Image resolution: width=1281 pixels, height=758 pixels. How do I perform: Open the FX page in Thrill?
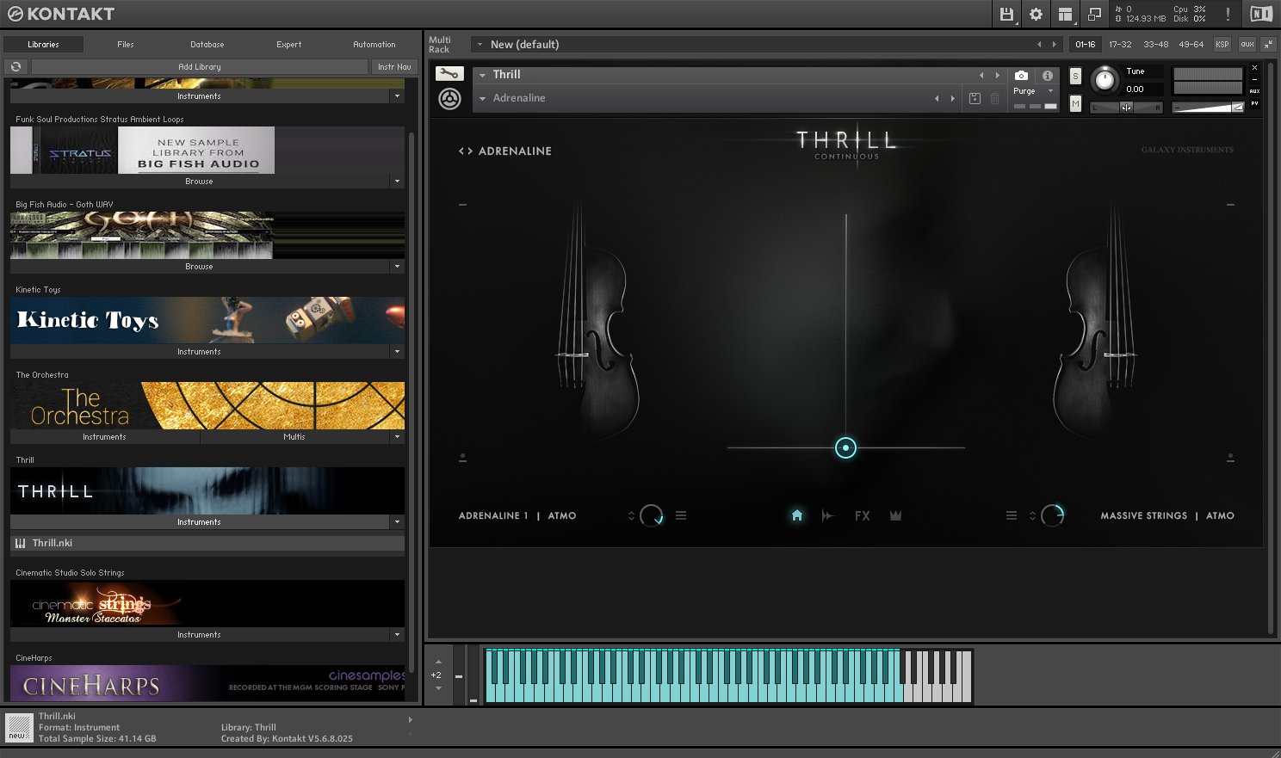862,516
